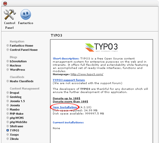Click the bullet beside Noahs Classifieds
159x143 pixels.
click(x=8, y=81)
